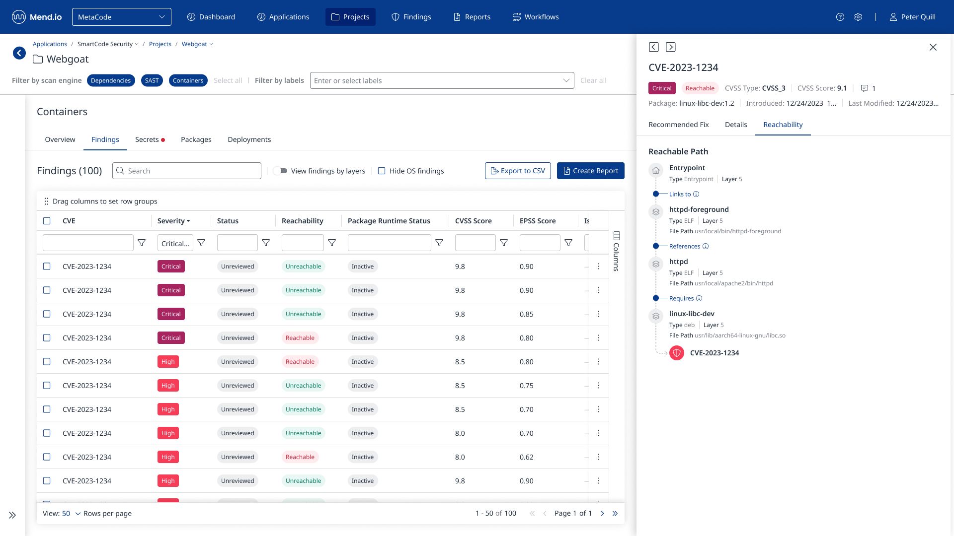The height and width of the screenshot is (536, 954).
Task: Sort by the Severity column header
Action: click(x=174, y=221)
